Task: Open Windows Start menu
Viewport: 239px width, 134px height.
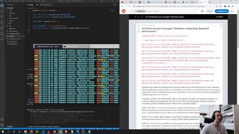Action: click(x=3, y=131)
